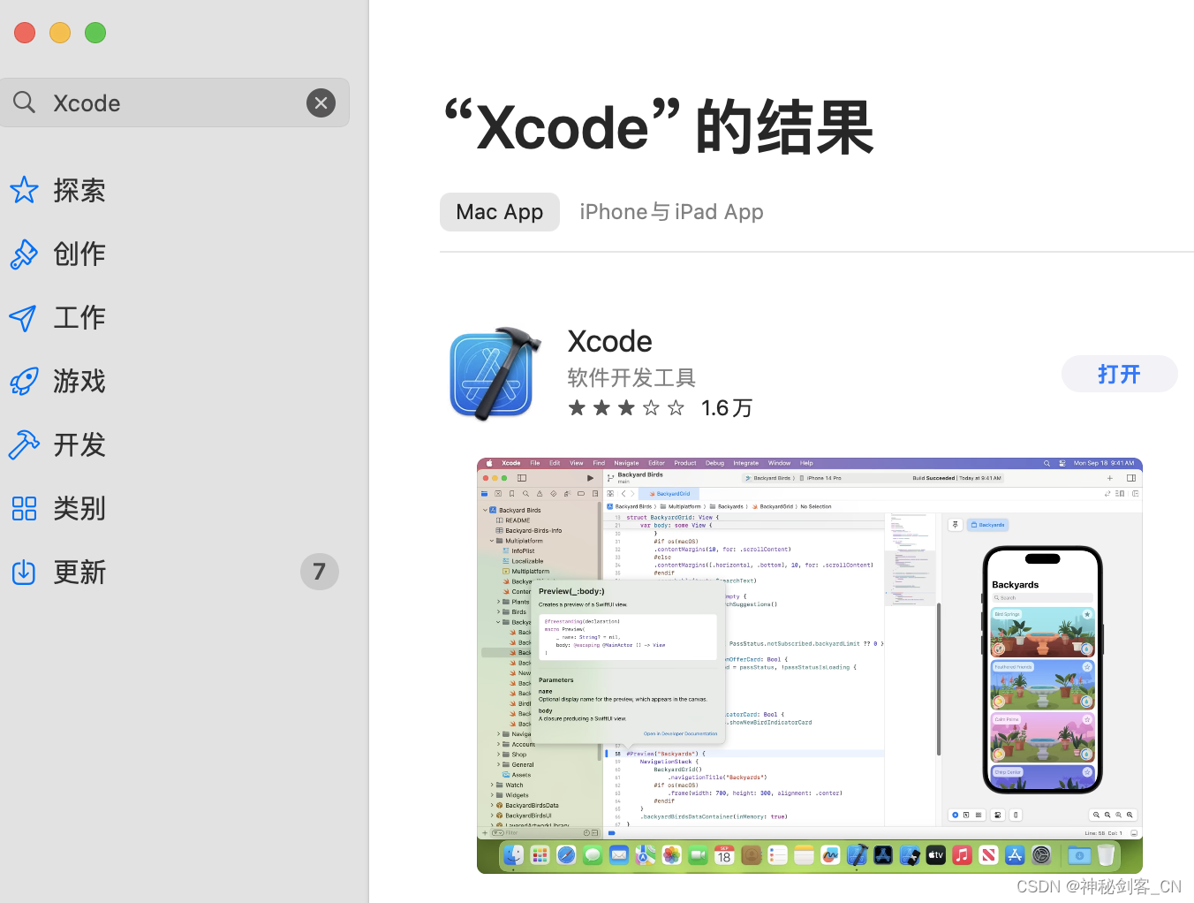Open the Xcode app title link
The width and height of the screenshot is (1194, 903).
point(609,341)
